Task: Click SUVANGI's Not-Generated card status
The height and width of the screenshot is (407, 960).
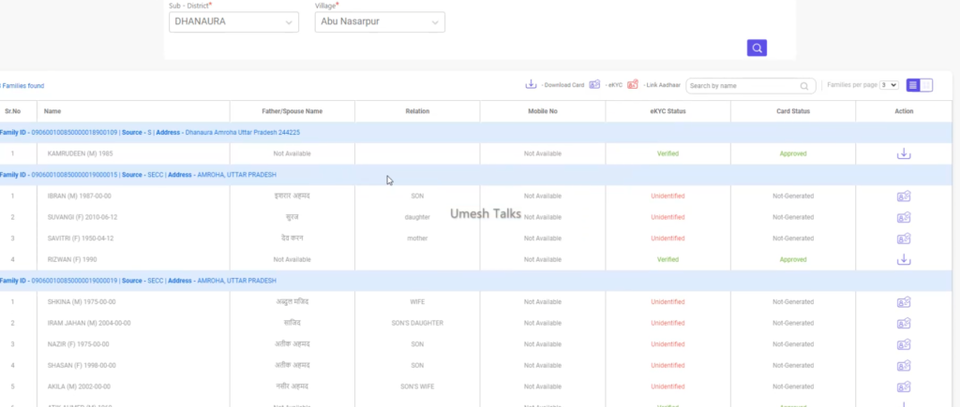Action: tap(793, 218)
